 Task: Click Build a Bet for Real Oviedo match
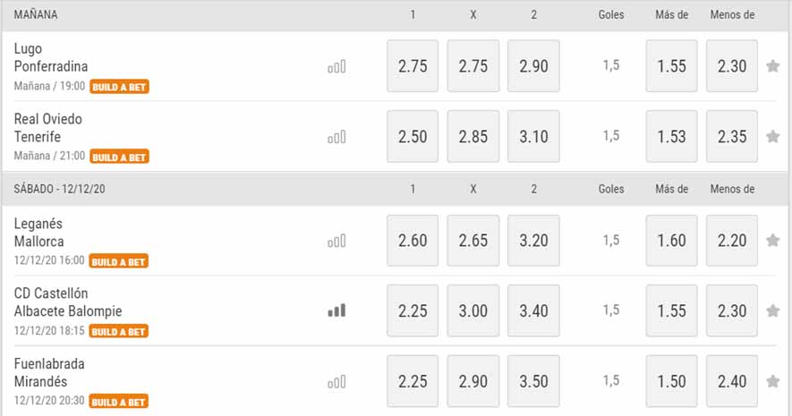(x=119, y=157)
